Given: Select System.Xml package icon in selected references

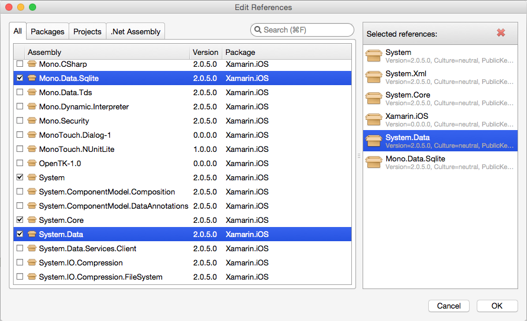Looking at the screenshot, I should pos(374,77).
